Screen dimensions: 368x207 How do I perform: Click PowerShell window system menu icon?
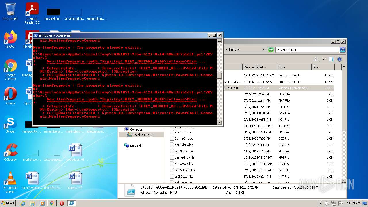[36, 35]
